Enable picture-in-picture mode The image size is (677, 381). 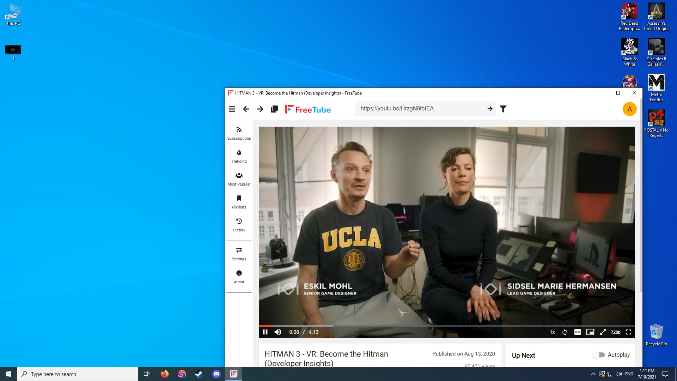[590, 332]
